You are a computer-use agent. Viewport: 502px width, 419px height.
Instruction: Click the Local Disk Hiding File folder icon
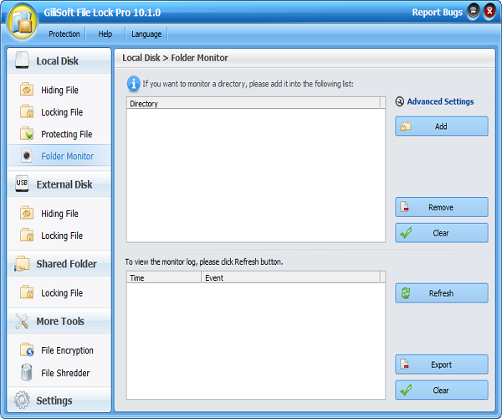[27, 90]
